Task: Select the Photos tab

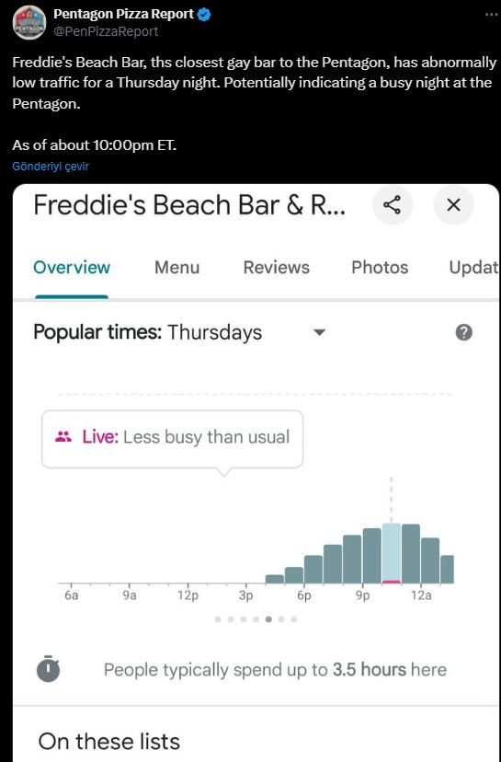Action: tap(380, 267)
